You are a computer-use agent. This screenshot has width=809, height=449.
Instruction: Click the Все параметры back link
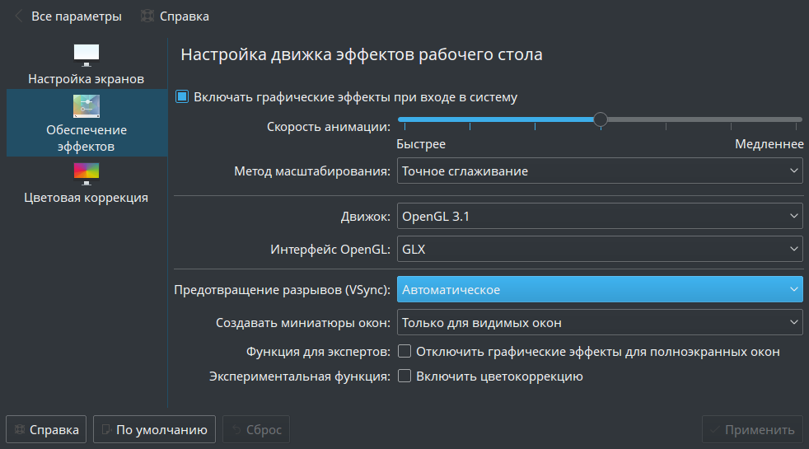(x=76, y=16)
